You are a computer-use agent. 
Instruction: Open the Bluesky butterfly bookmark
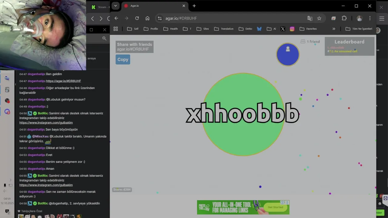(x=259, y=29)
